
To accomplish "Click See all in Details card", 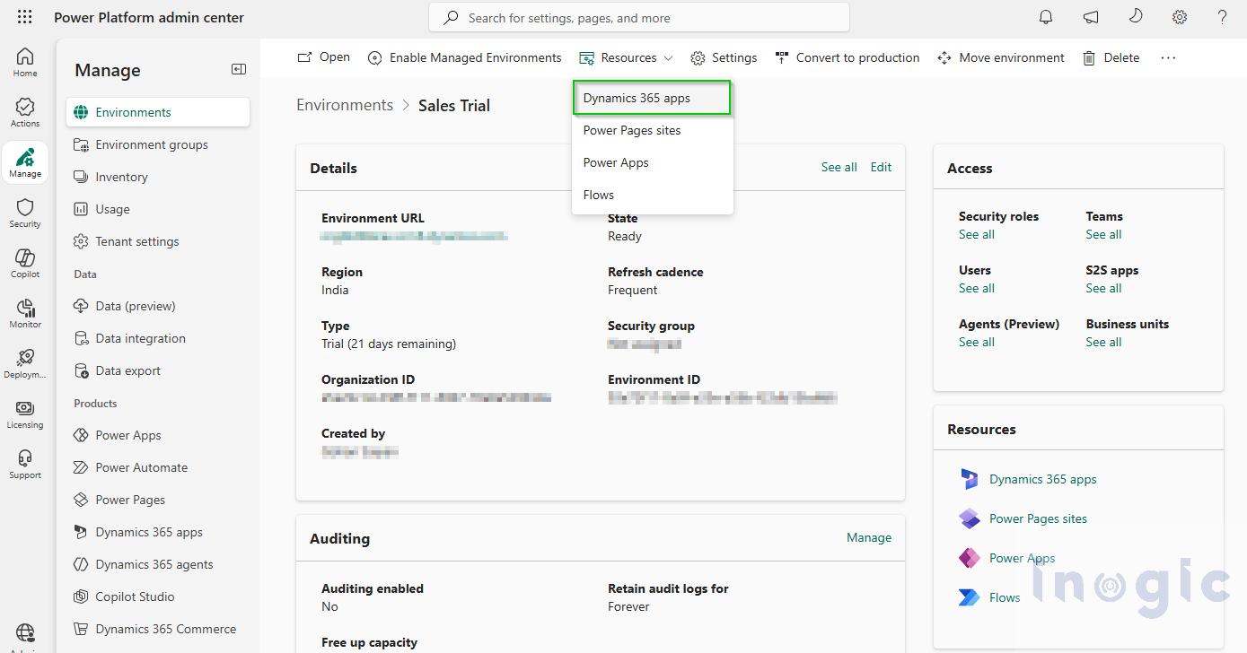I will coord(839,167).
